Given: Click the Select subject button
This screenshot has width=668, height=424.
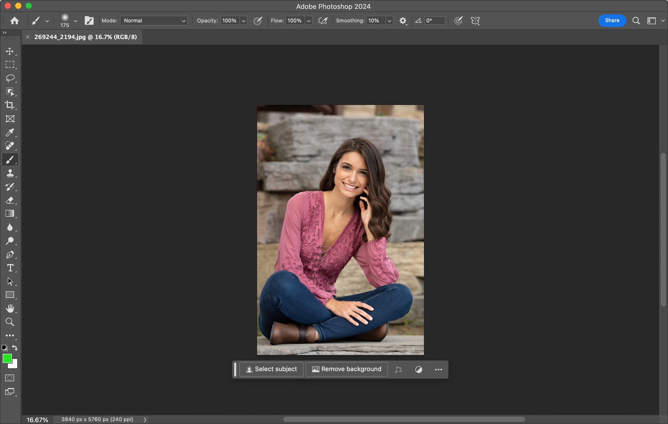Looking at the screenshot, I should tap(271, 369).
